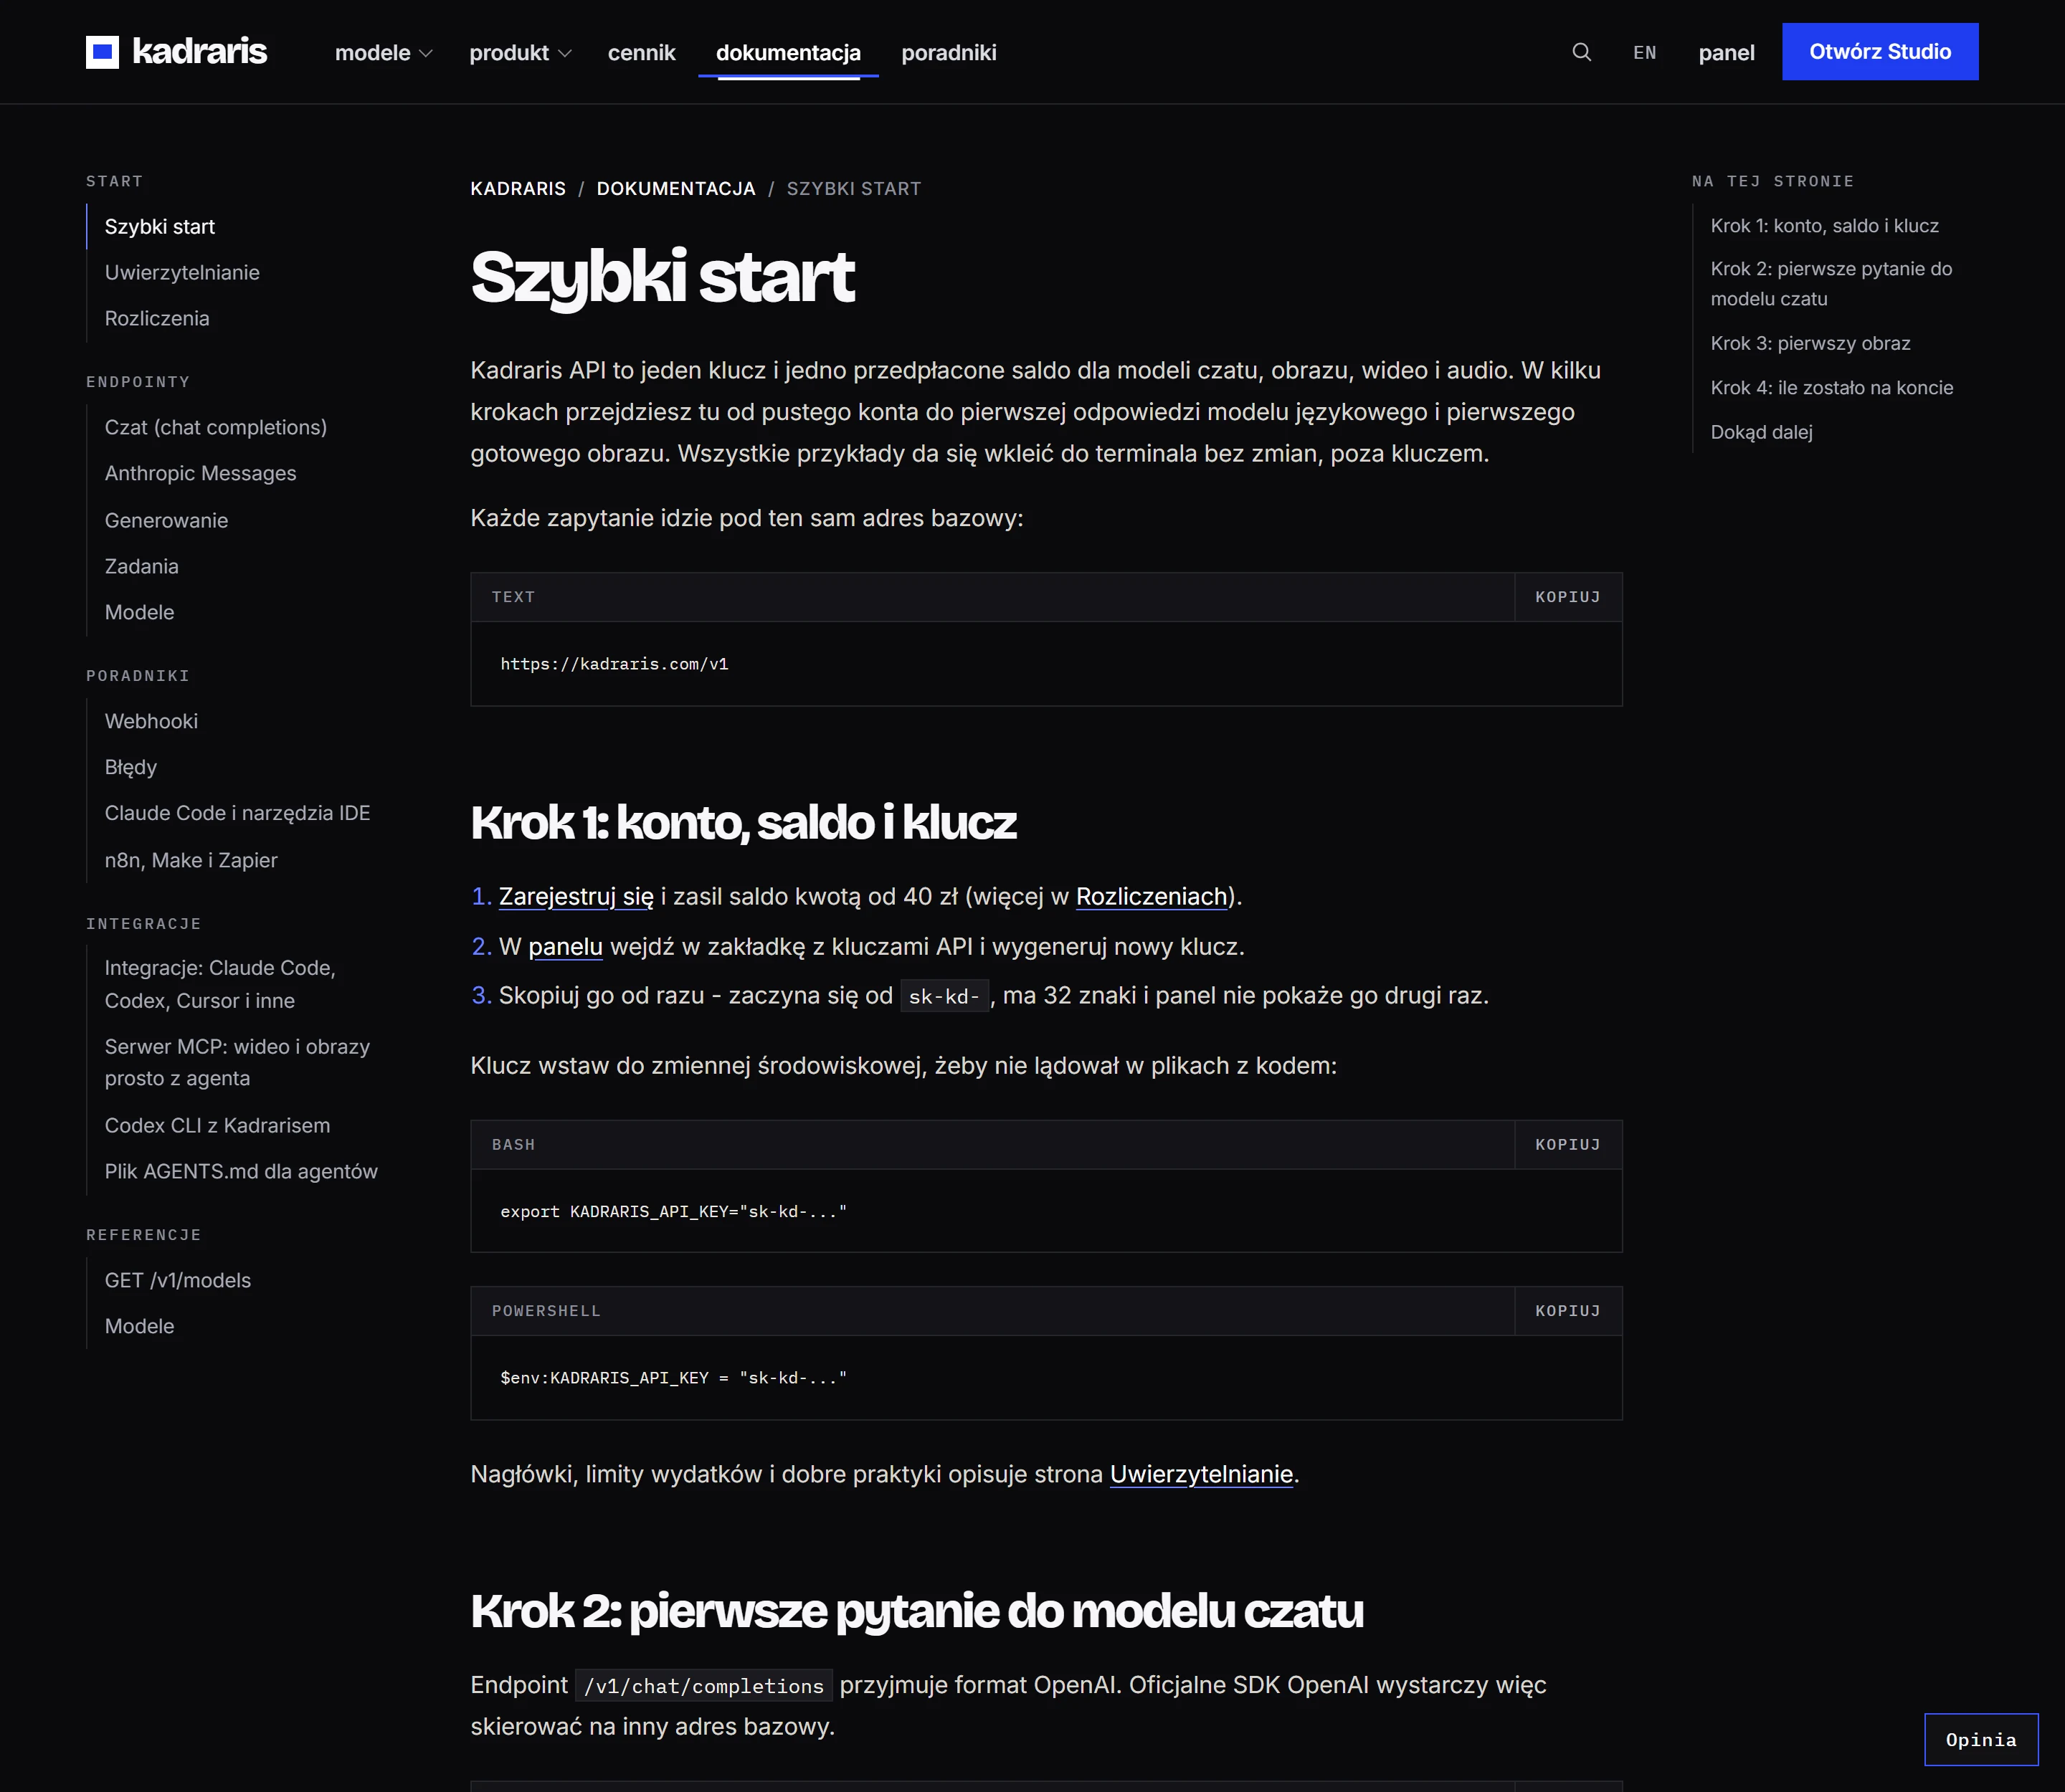Follow the panelu inline link

click(x=565, y=947)
